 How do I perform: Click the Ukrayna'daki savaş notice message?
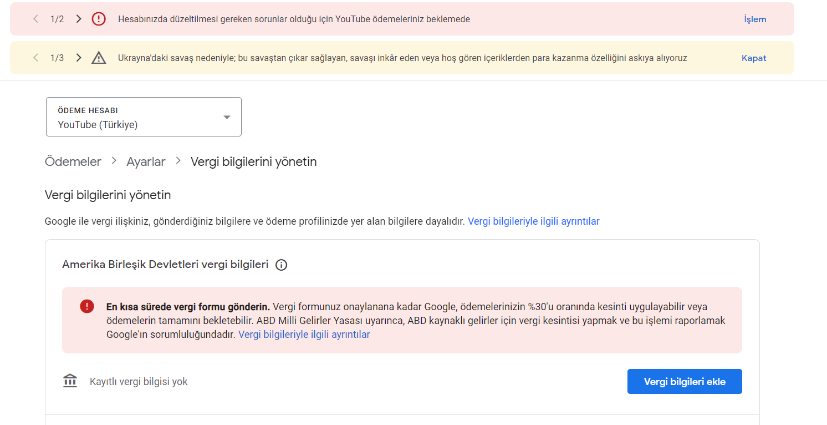coord(402,58)
